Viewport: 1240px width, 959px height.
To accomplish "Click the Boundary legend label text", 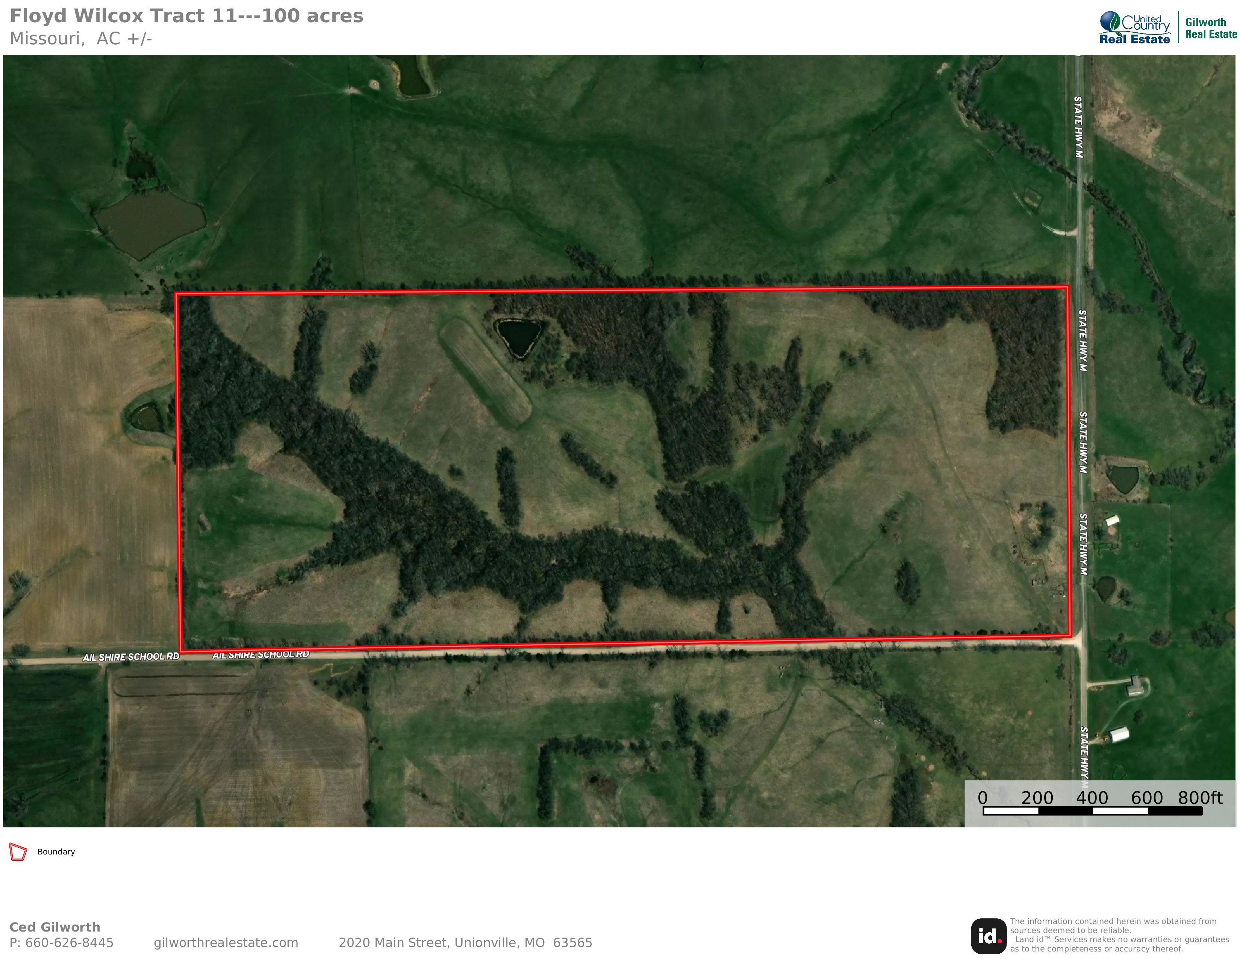I will coord(56,851).
